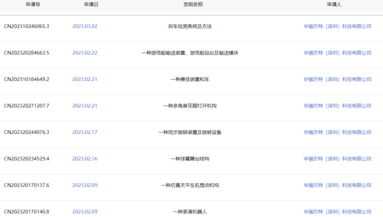
Task: Click the title 一种仿真天平左右晃动机构
Action: coord(190,185)
